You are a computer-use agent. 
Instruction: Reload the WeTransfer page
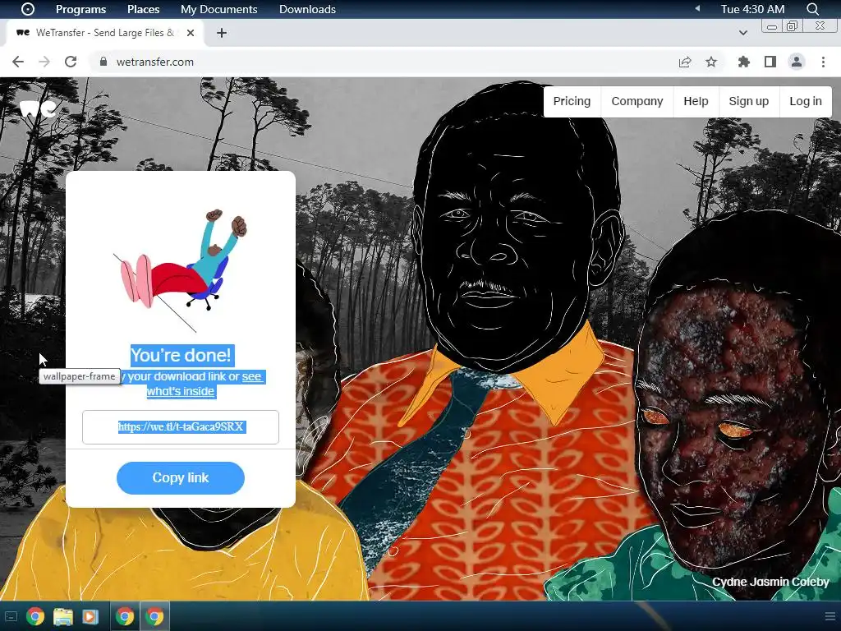point(71,62)
